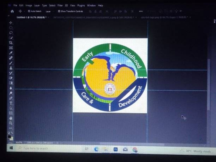Expand the Edit Toolbar three-dots button
The image size is (216, 162).
[11, 128]
